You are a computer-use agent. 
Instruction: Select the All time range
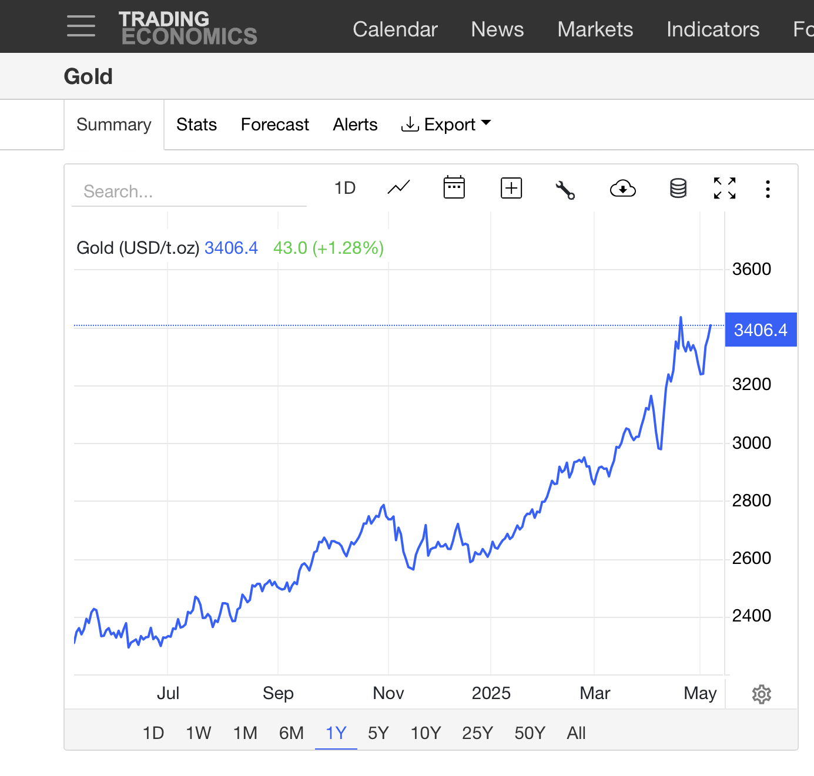[x=577, y=733]
